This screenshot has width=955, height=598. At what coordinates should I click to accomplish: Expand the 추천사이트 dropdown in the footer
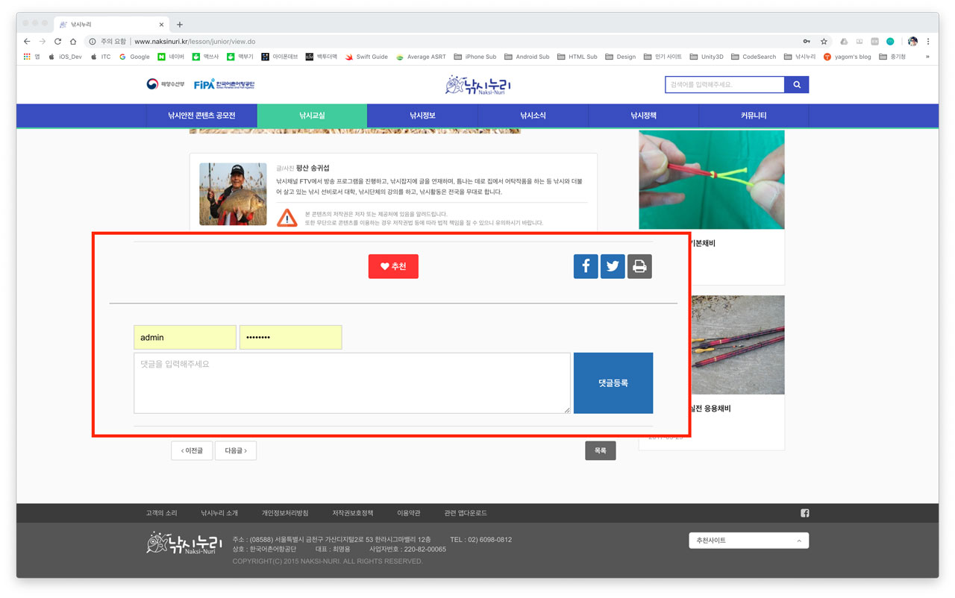point(748,541)
